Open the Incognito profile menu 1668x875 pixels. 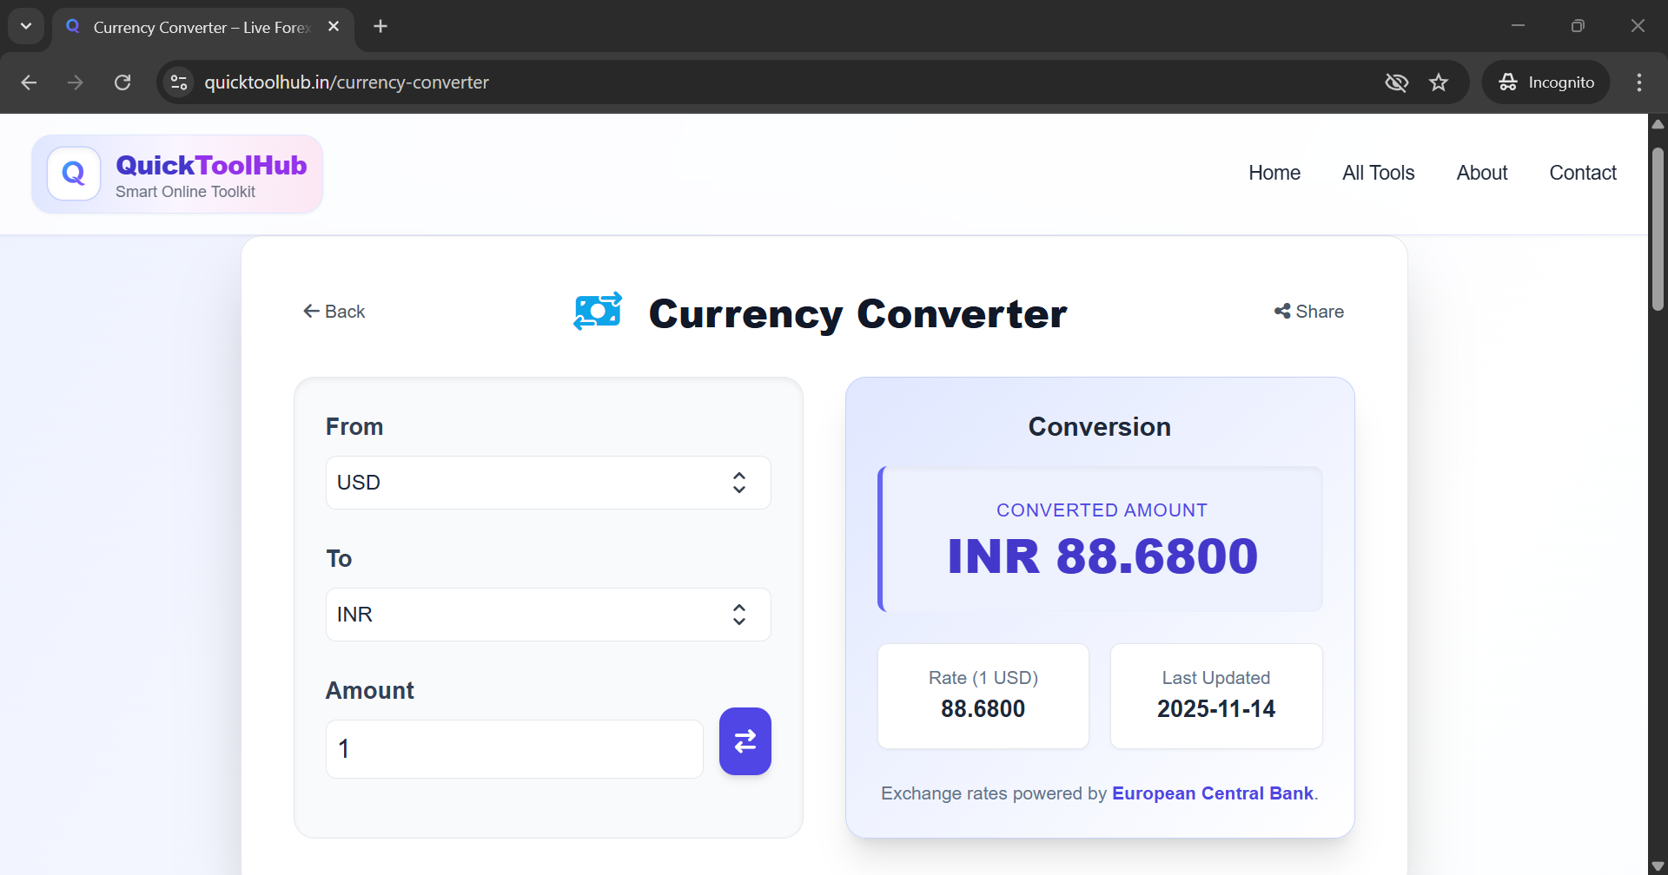coord(1546,82)
